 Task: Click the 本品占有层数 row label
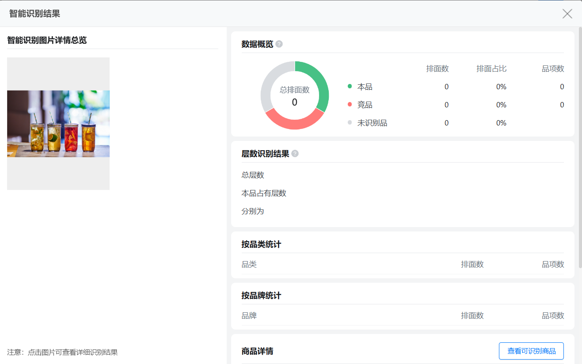coord(264,193)
